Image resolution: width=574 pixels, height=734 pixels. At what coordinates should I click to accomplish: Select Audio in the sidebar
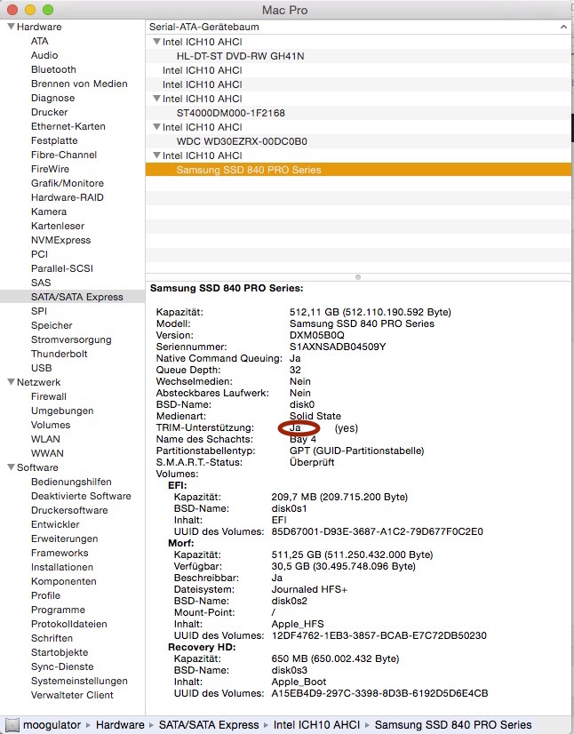coord(44,55)
